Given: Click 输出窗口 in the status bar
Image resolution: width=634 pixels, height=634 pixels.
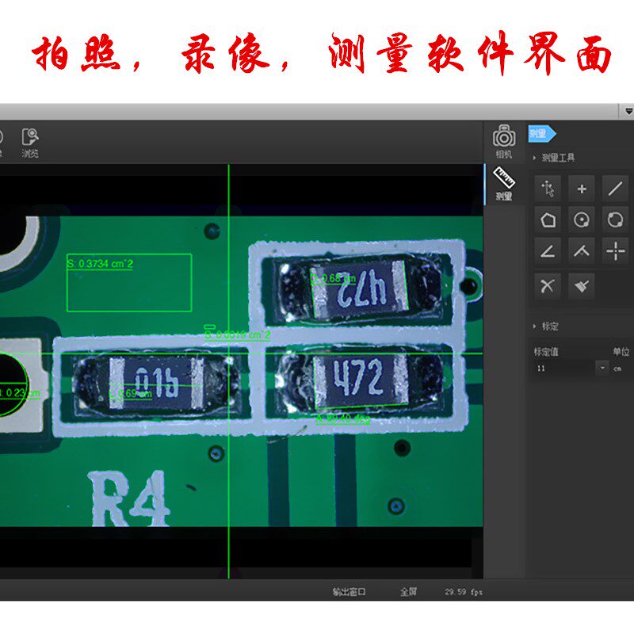Looking at the screenshot, I should point(349,591).
